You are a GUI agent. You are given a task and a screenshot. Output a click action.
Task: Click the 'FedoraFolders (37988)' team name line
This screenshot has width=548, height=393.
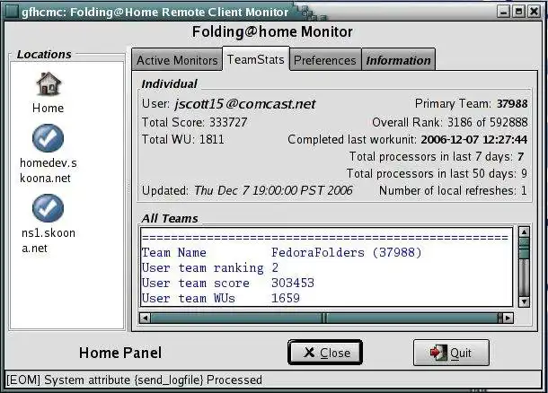coord(282,252)
